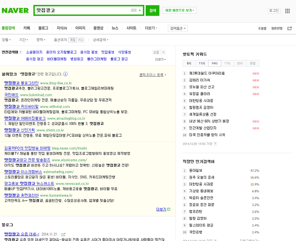
Task: Click the NAVER logo
Action: pos(15,10)
